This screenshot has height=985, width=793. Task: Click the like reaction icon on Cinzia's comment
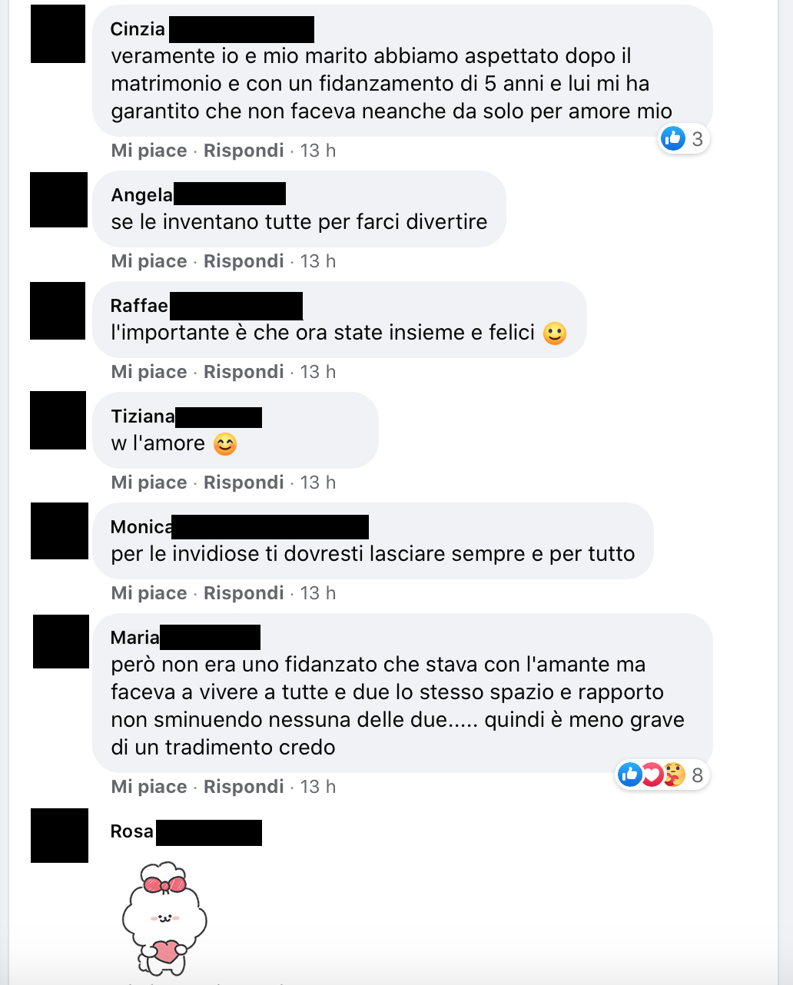(673, 139)
